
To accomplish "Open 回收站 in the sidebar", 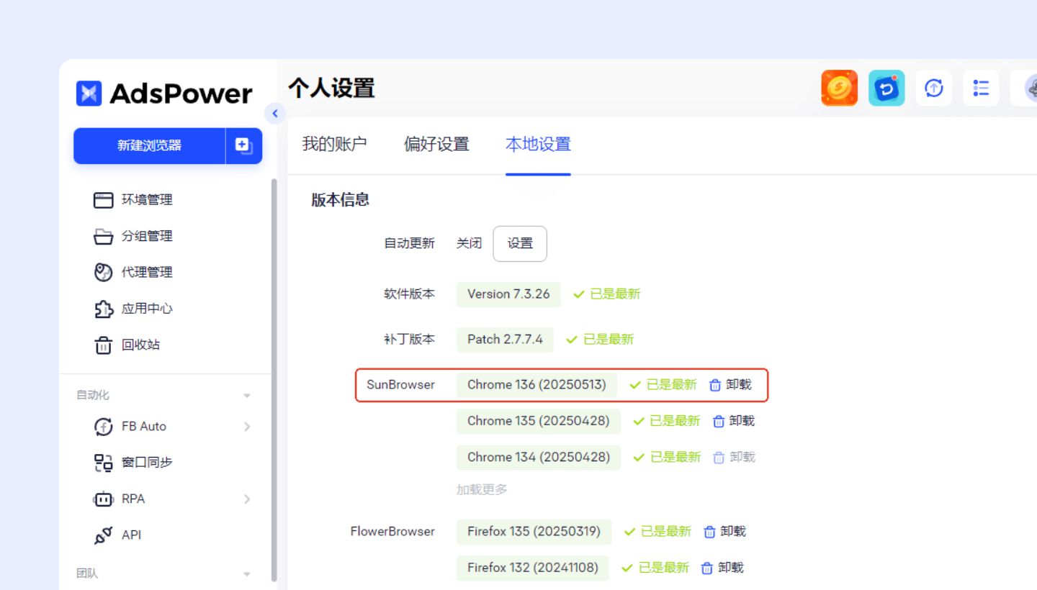I will 140,345.
